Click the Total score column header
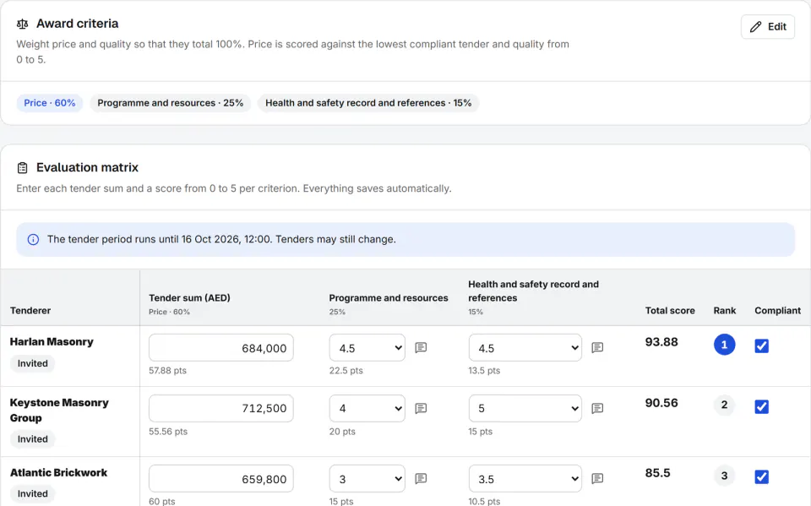Screen dimensions: 811x506 [x=670, y=310]
